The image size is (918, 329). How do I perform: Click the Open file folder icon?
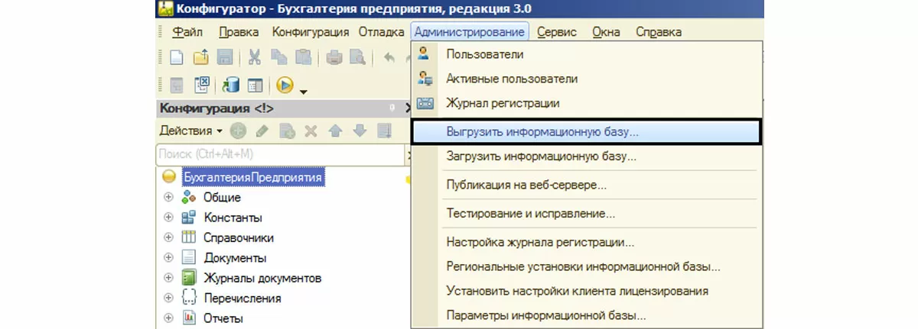[200, 57]
